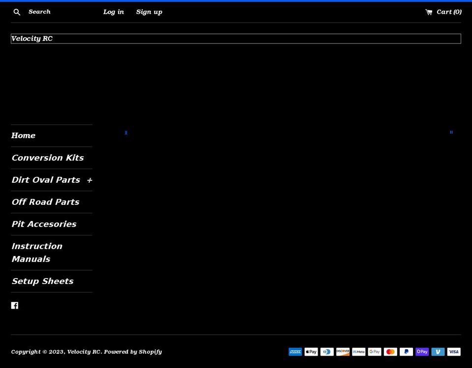Click the Meta Pay payment icon
The height and width of the screenshot is (368, 472).
coord(359,352)
